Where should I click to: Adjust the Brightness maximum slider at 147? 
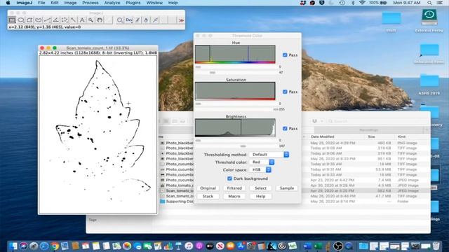point(243,146)
